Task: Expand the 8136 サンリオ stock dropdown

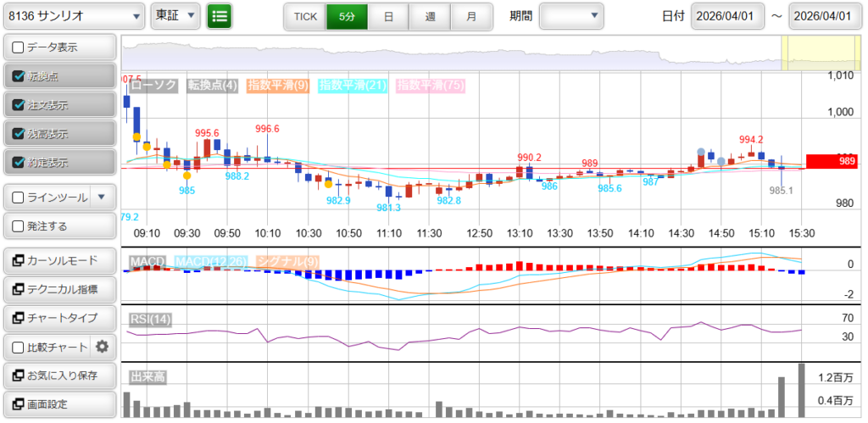Action: [x=74, y=15]
